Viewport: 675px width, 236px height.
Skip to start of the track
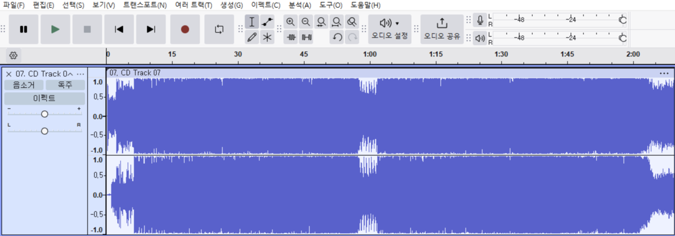[119, 29]
